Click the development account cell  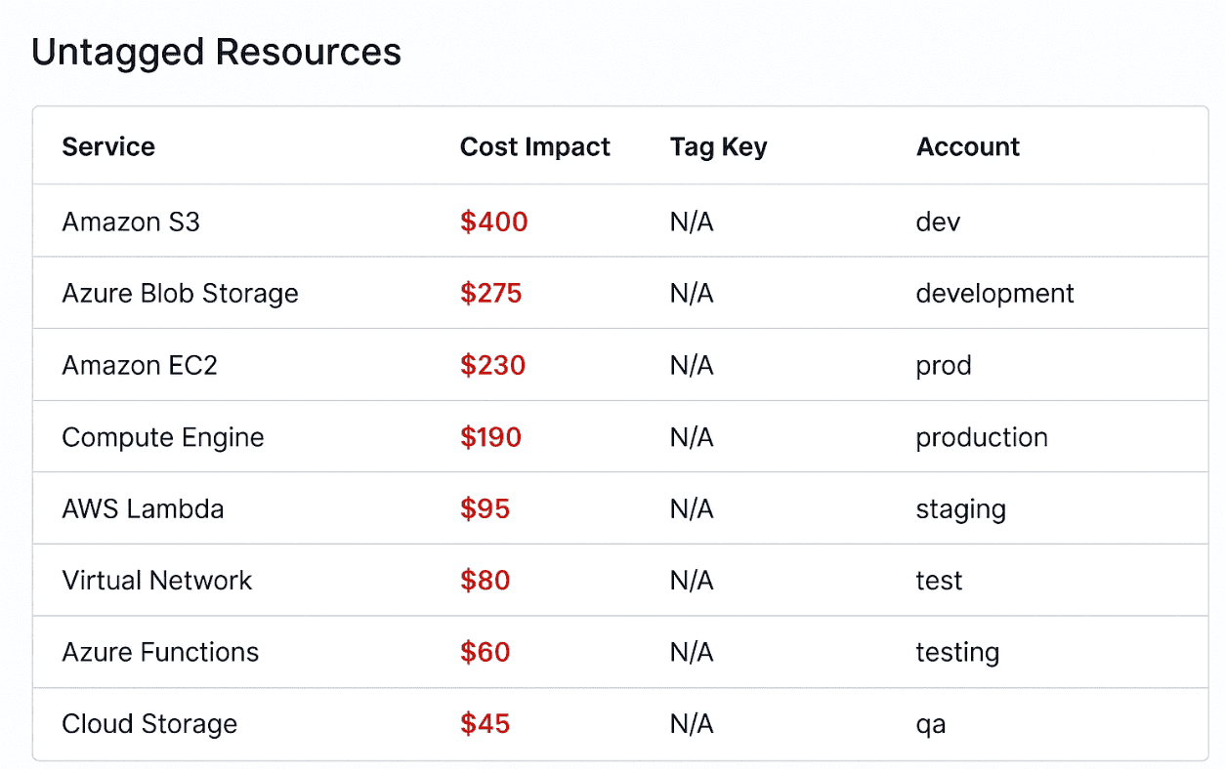point(994,294)
